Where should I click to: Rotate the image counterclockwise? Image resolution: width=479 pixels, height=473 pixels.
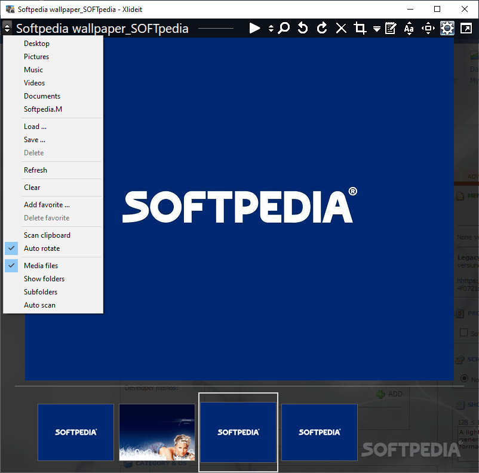tap(303, 28)
